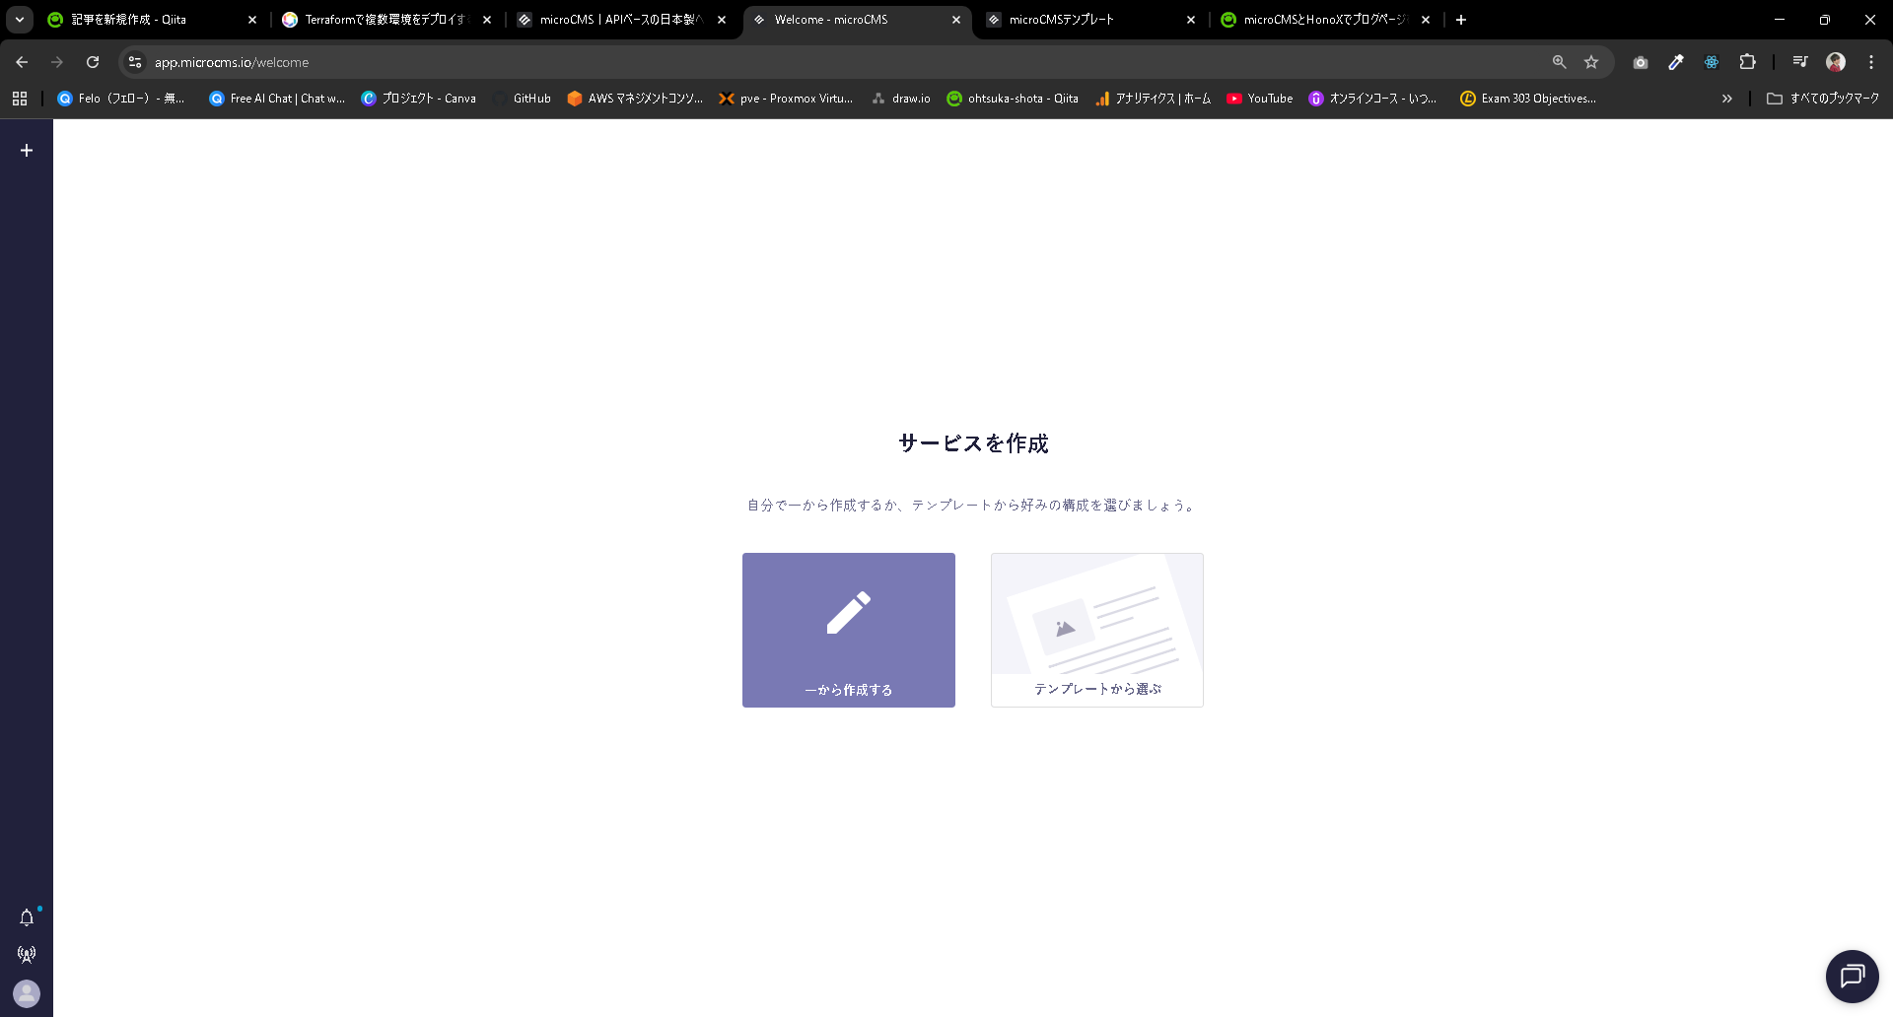Minimize the Chrome window
The image size is (1893, 1017).
[1780, 20]
